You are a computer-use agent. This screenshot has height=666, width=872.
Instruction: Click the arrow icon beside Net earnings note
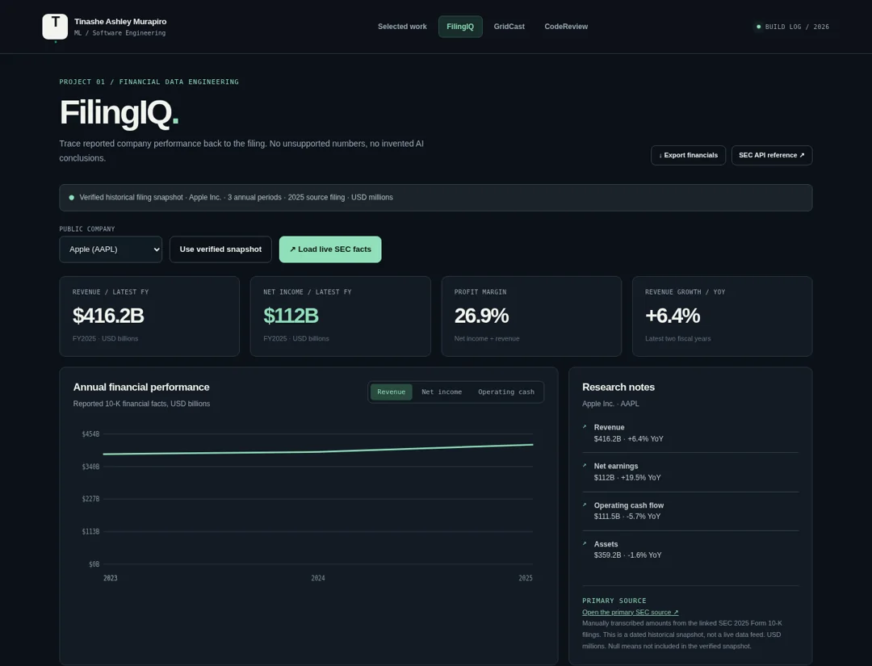[585, 466]
